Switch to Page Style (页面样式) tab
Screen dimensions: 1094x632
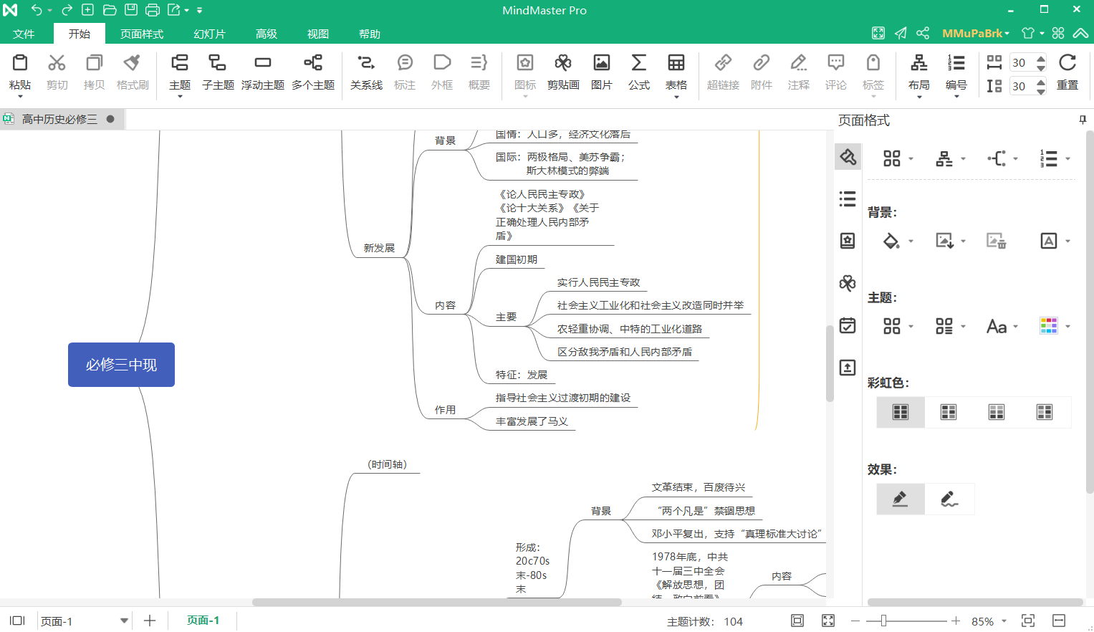point(142,34)
